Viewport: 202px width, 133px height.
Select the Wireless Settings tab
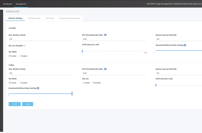coord(15,18)
